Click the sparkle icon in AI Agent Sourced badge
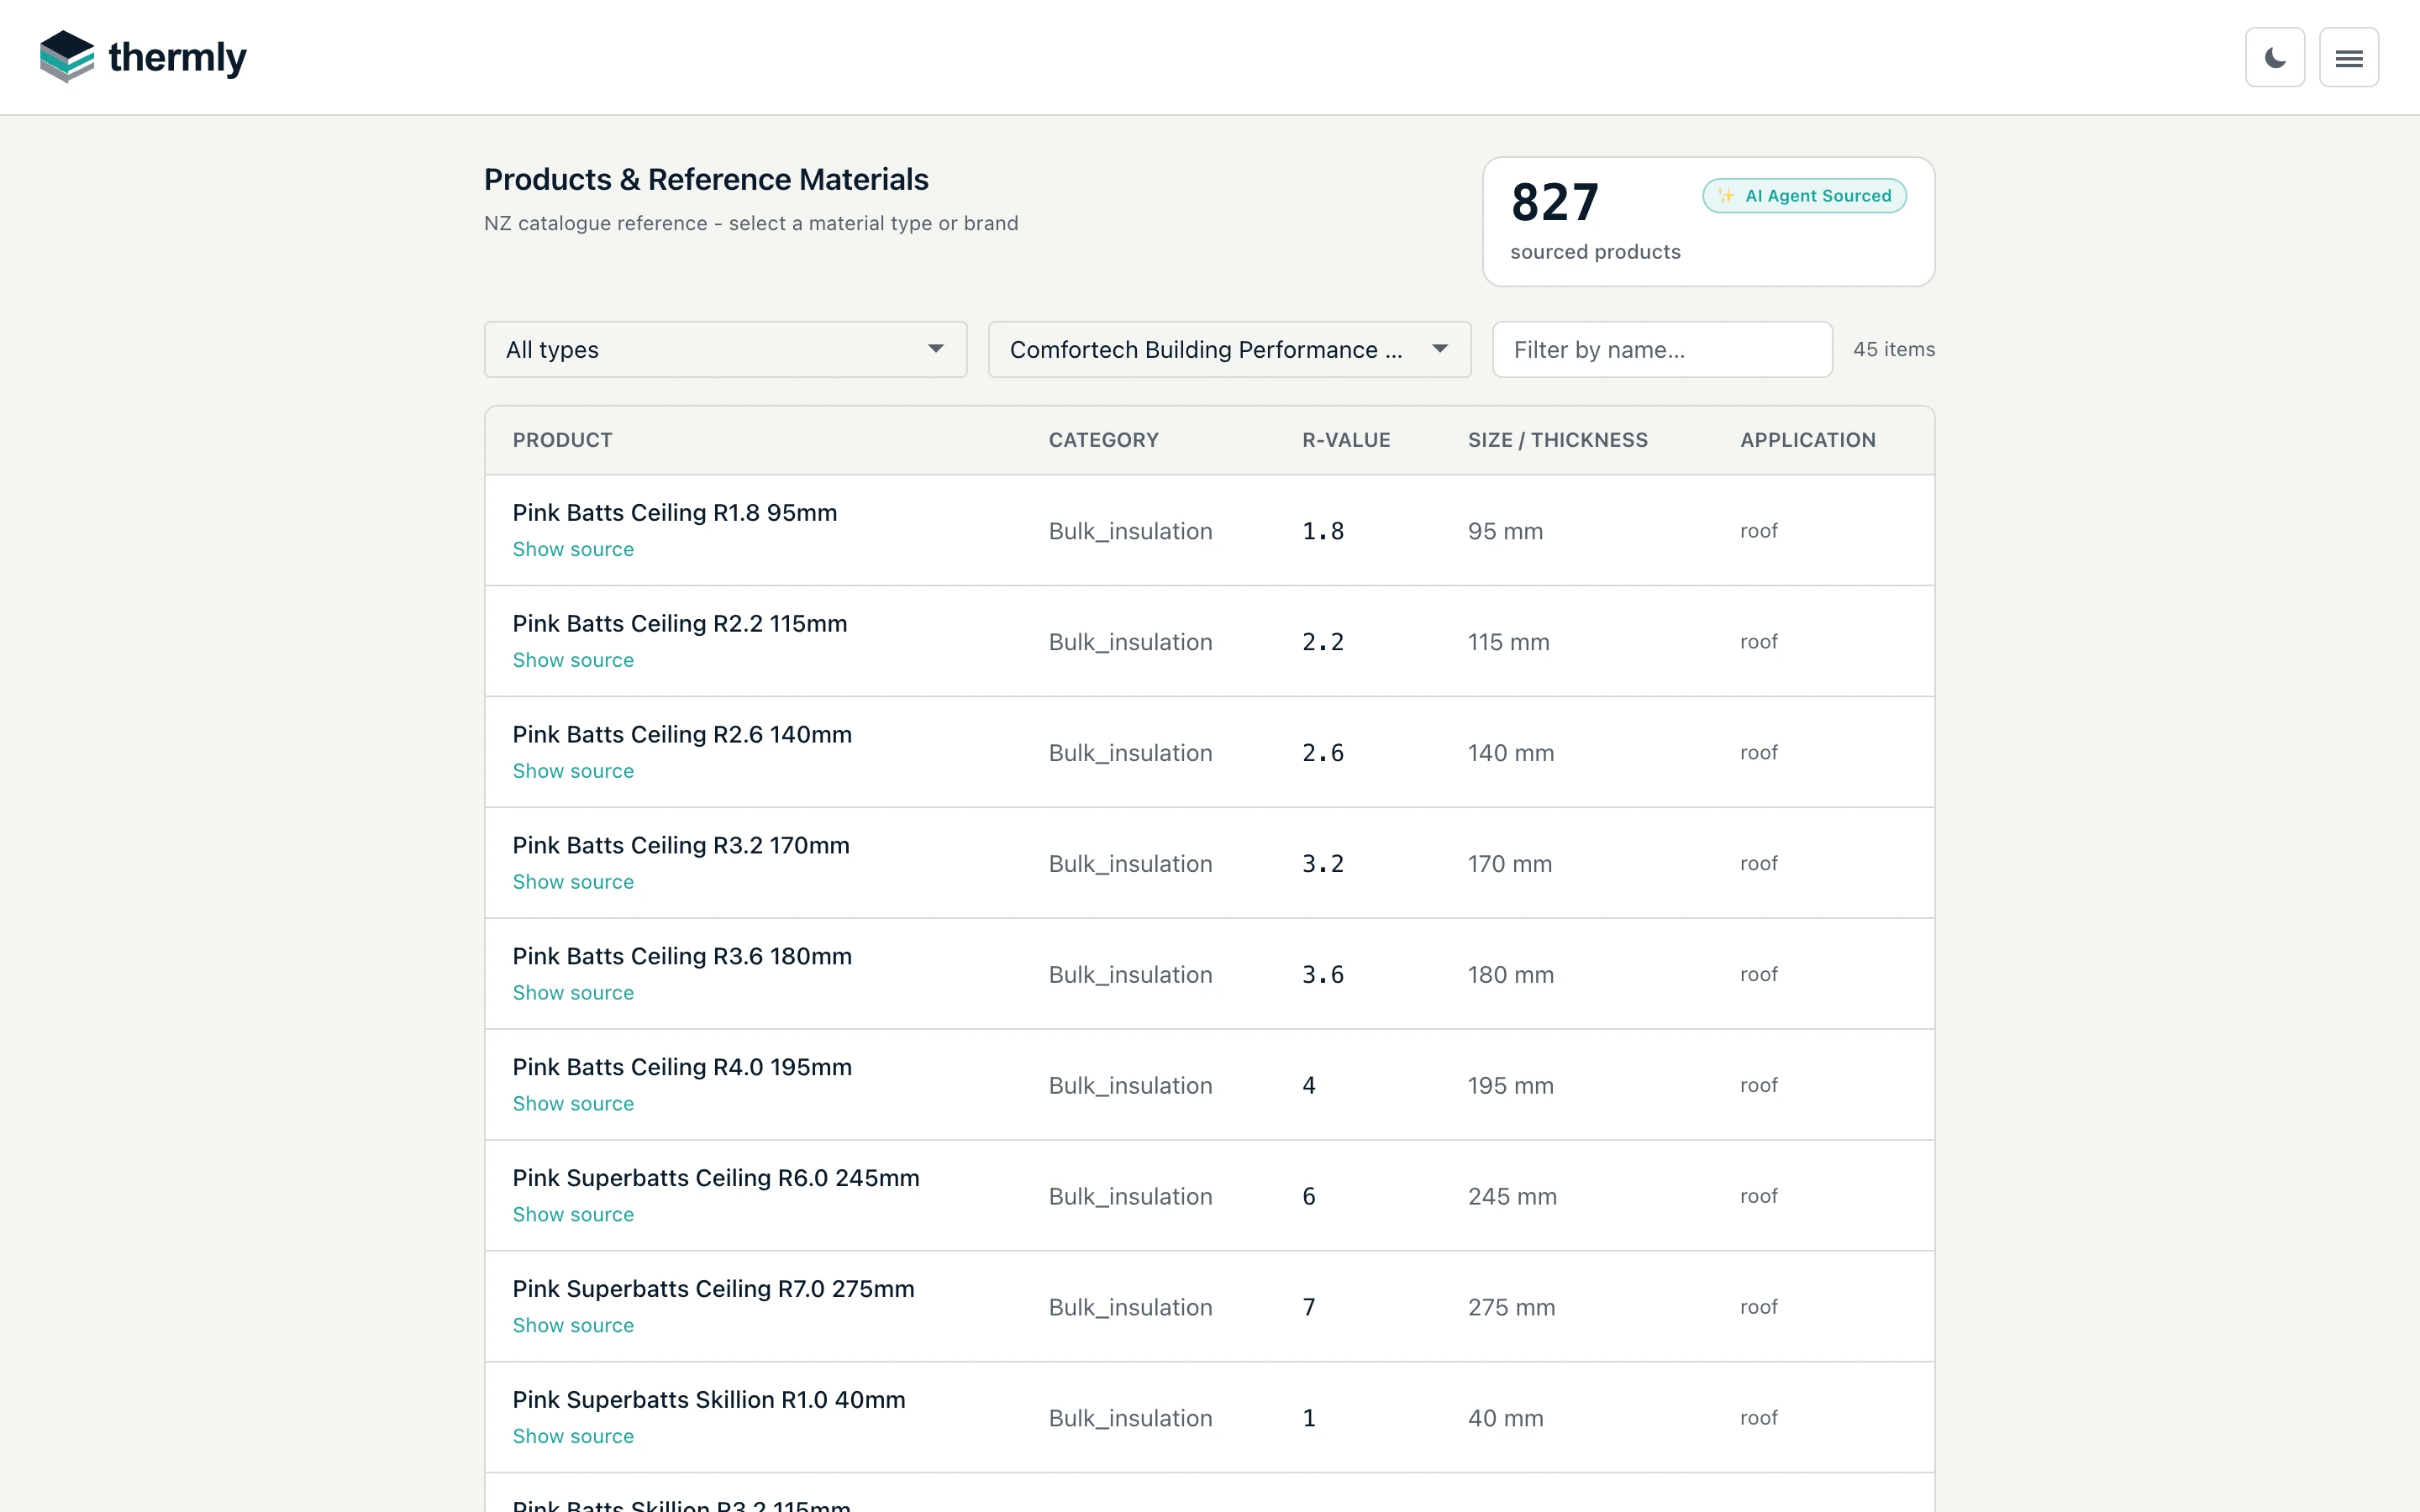The height and width of the screenshot is (1512, 2420). coord(1726,196)
